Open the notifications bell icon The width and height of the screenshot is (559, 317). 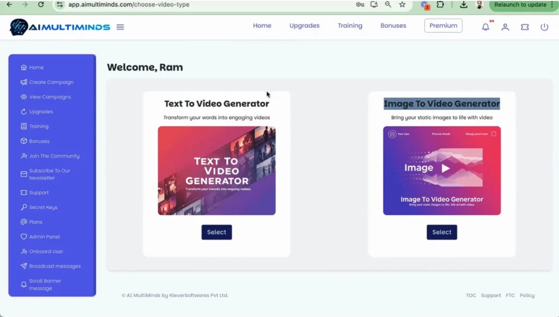point(485,27)
